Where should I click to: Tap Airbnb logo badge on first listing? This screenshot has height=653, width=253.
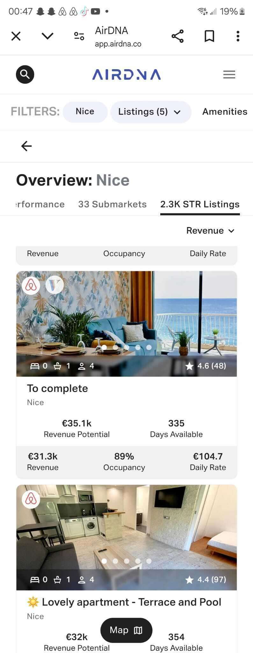click(x=31, y=285)
